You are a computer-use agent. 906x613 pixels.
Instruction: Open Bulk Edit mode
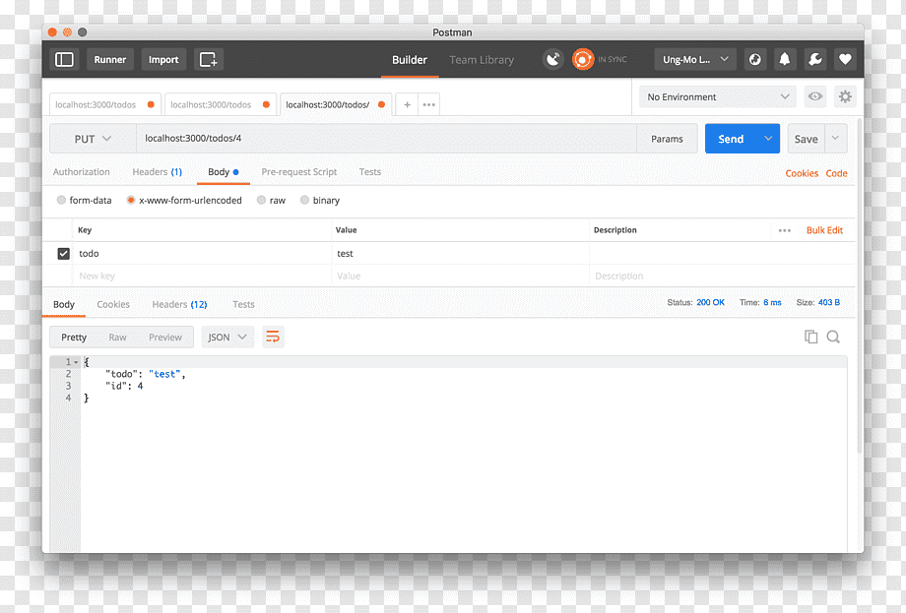coord(824,230)
